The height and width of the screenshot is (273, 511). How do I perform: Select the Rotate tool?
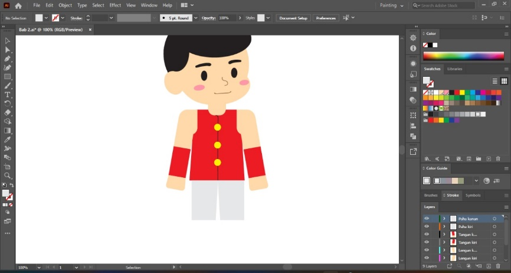pyautogui.click(x=7, y=104)
